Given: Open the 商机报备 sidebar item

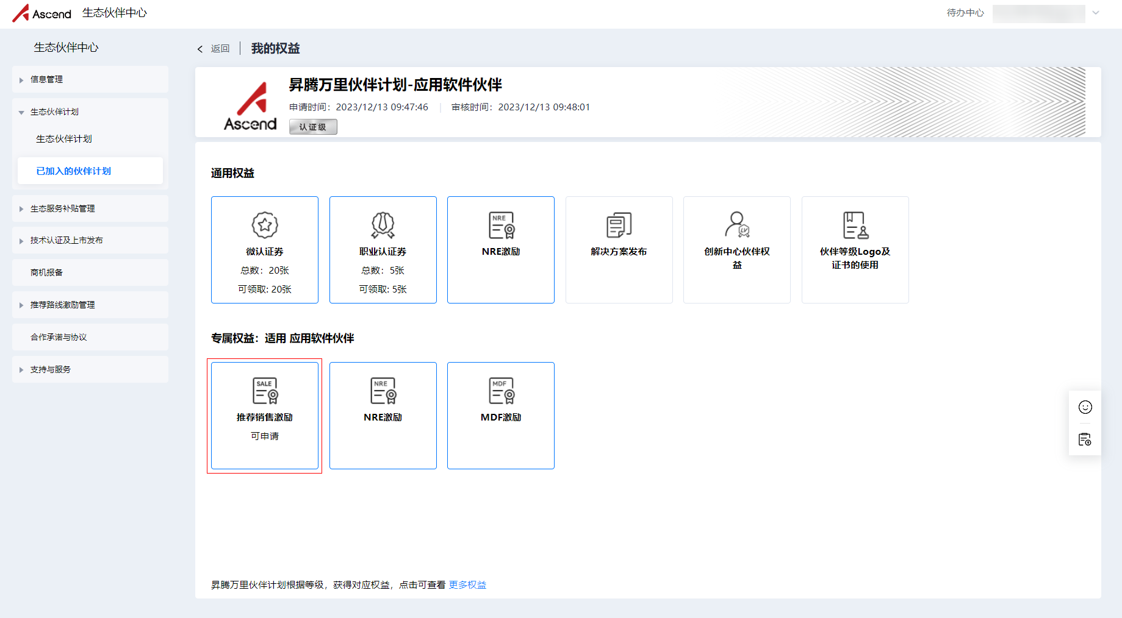Looking at the screenshot, I should pyautogui.click(x=90, y=272).
